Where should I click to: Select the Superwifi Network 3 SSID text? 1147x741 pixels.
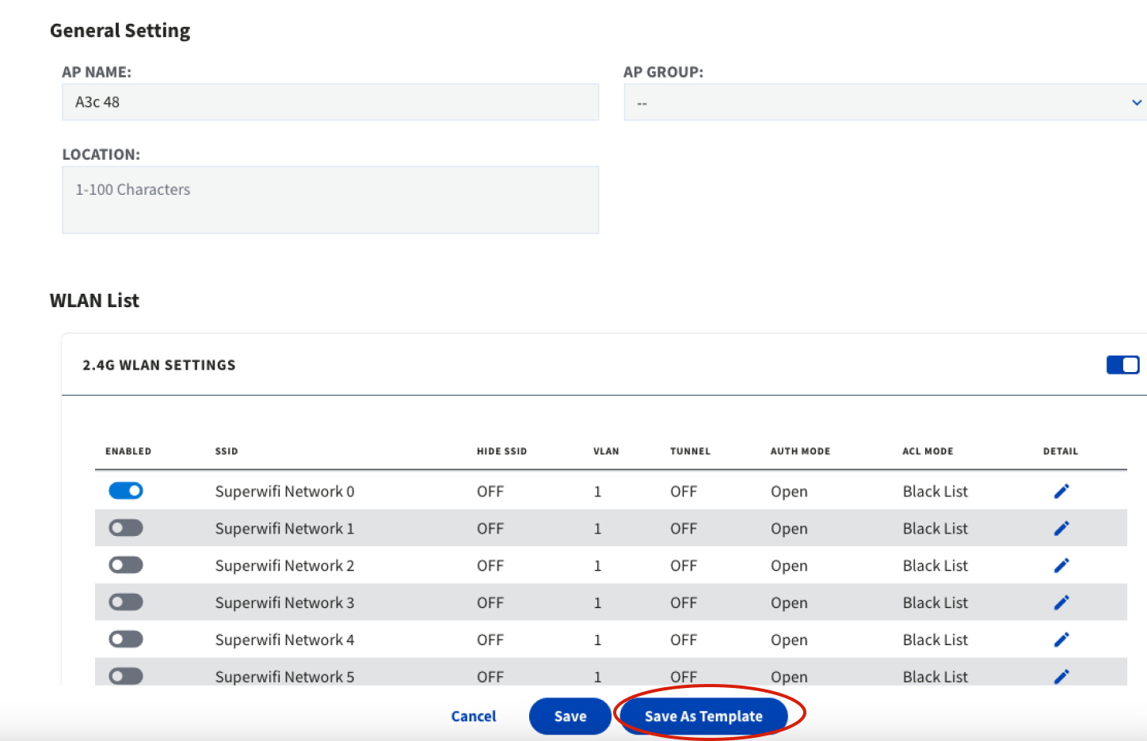284,603
